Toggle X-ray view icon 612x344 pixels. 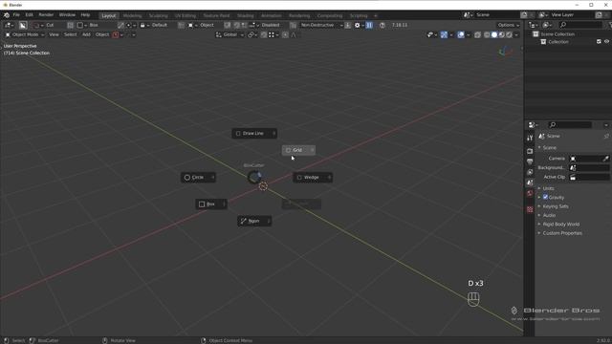click(x=477, y=34)
